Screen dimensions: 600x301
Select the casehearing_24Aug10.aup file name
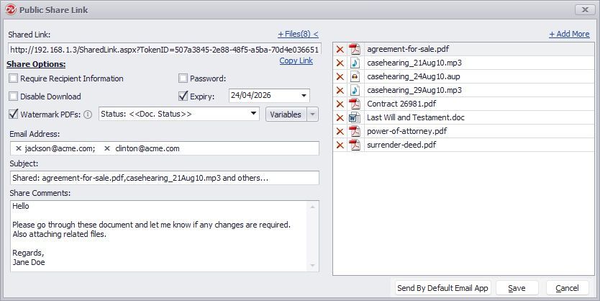tap(413, 76)
